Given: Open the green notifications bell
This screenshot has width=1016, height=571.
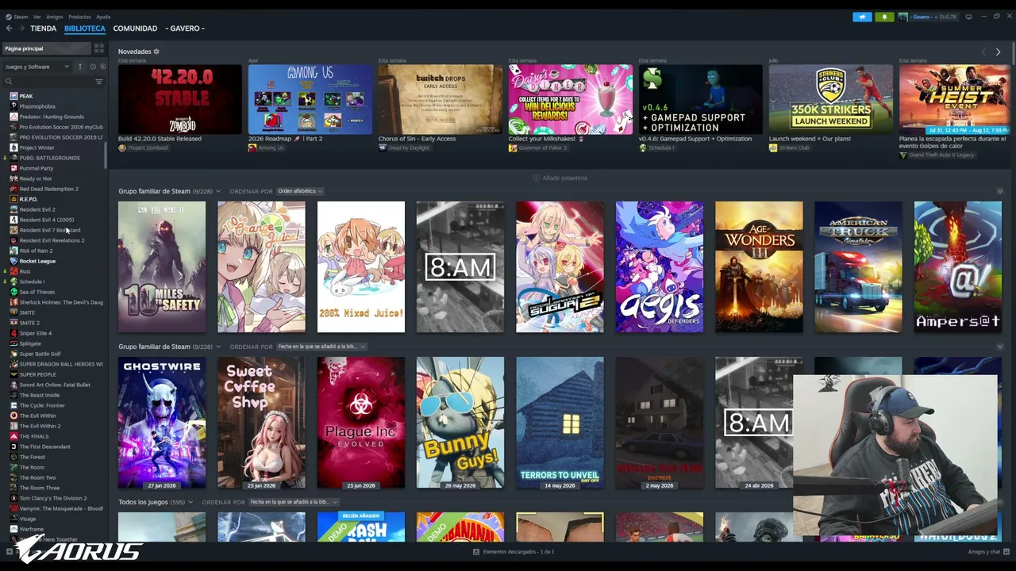Looking at the screenshot, I should click(x=884, y=17).
